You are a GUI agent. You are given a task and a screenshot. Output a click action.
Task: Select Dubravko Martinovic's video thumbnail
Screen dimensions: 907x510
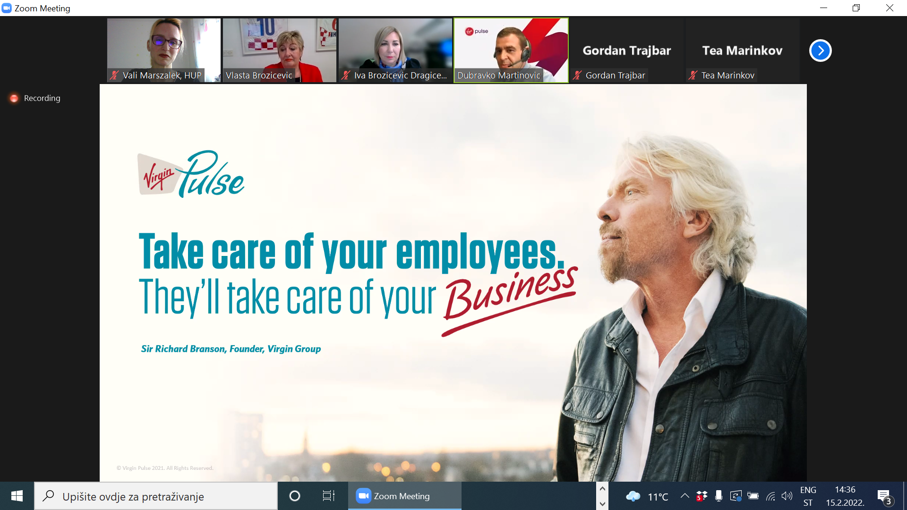(511, 51)
